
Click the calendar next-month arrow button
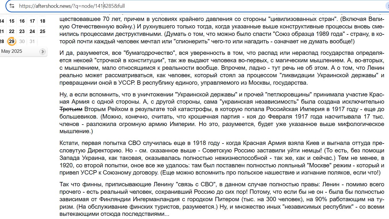pos(43,52)
